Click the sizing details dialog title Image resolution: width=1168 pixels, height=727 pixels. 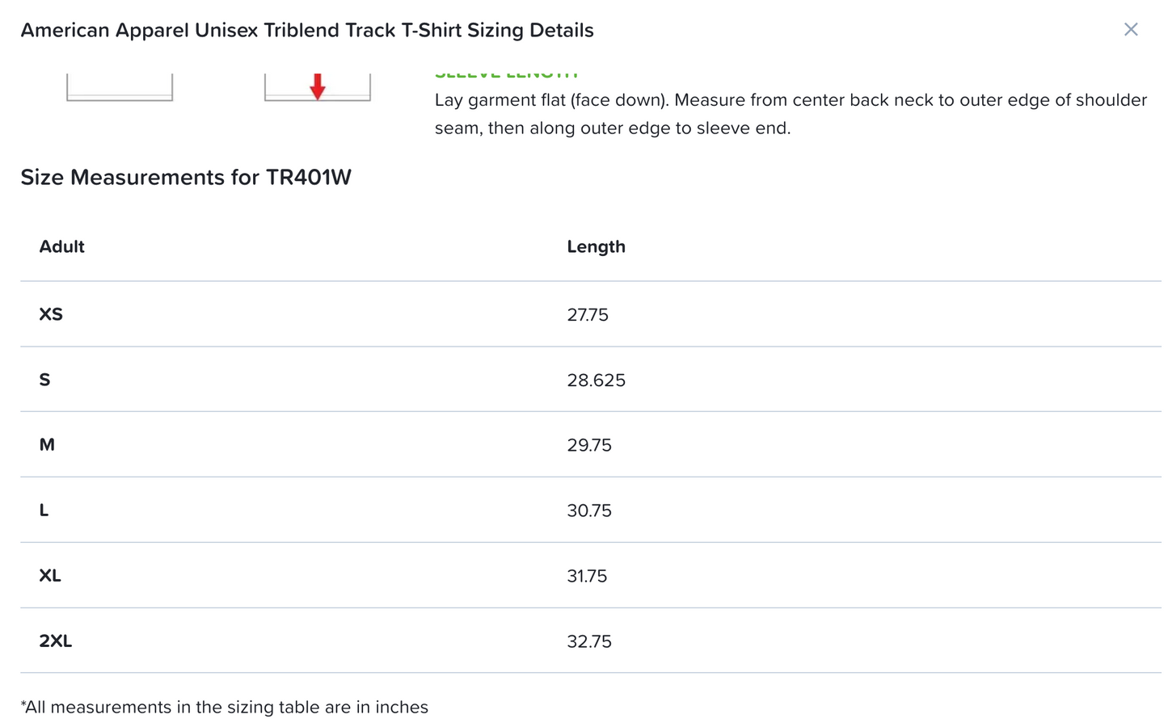(307, 30)
